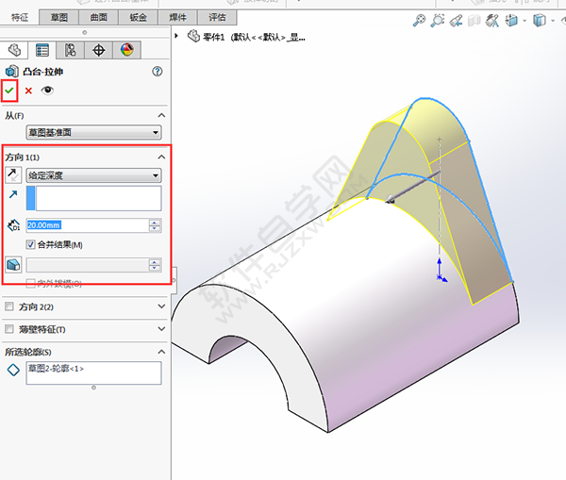Click depth value spinner arrows
The image size is (566, 480).
pyautogui.click(x=155, y=225)
